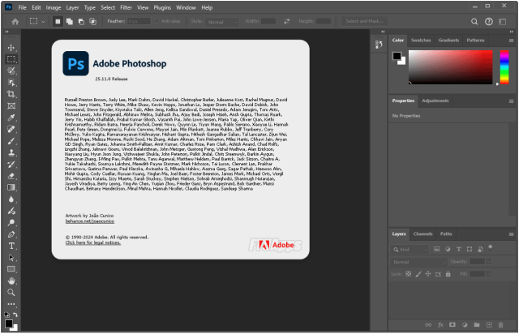Select the History Brush tool
The width and height of the screenshot is (519, 334).
click(x=11, y=165)
